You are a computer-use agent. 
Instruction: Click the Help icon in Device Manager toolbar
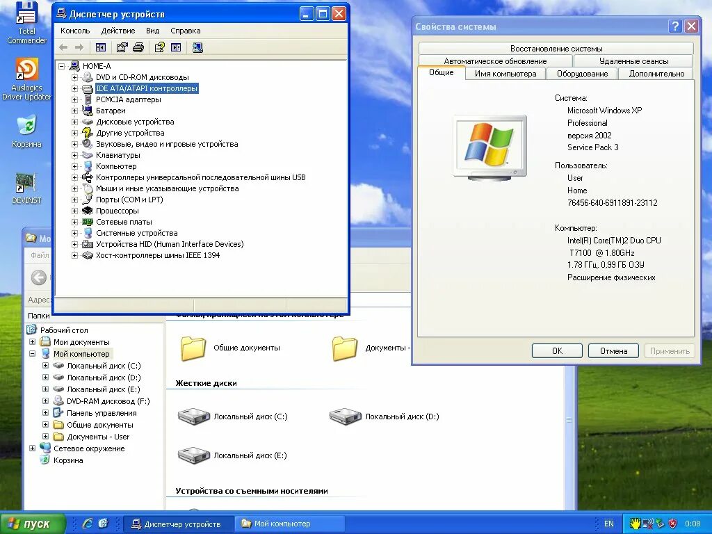coord(159,47)
